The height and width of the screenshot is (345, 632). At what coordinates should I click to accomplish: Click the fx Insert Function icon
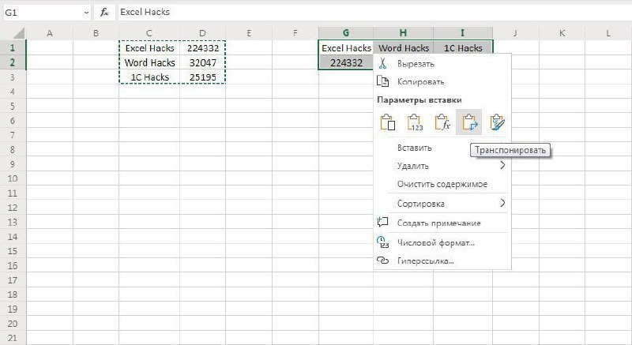(x=104, y=13)
